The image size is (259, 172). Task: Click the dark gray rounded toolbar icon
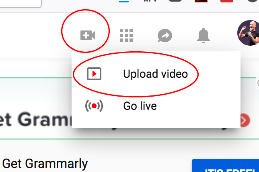coord(175,1)
